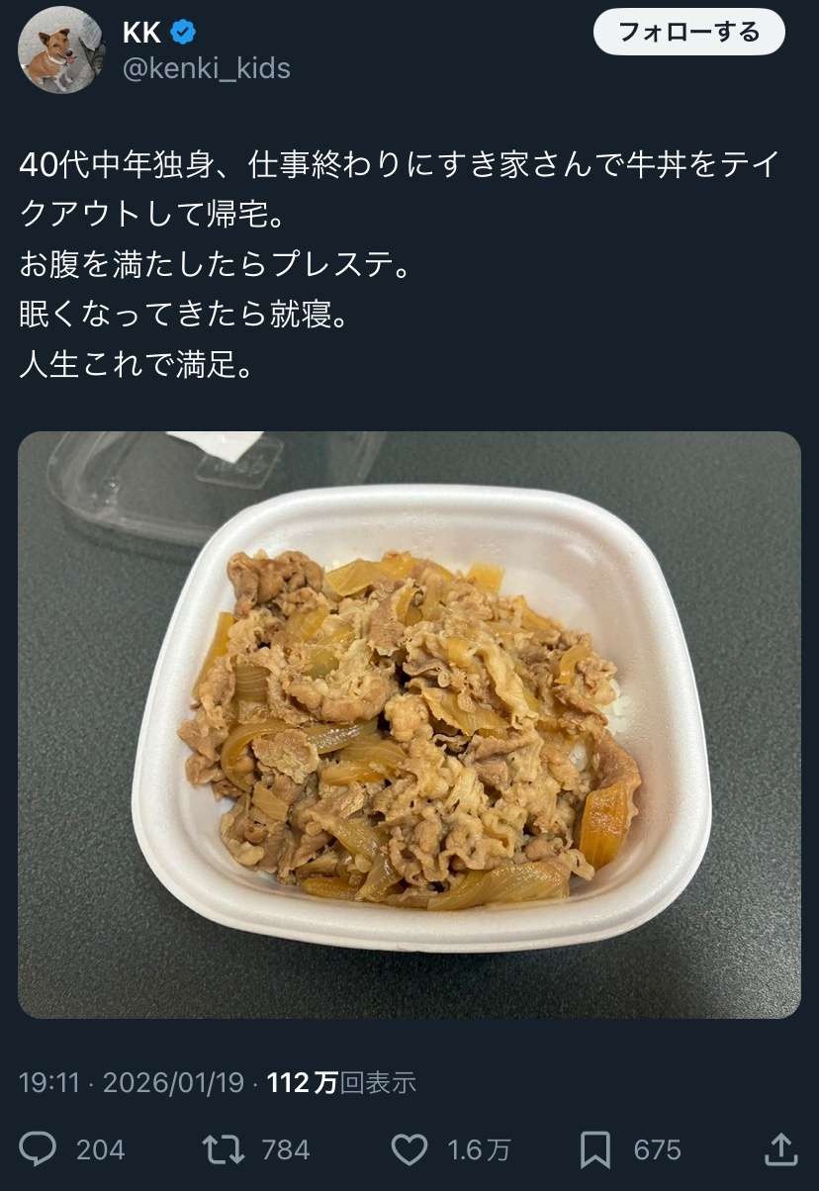
Task: Tap the KK display name
Action: [x=141, y=33]
